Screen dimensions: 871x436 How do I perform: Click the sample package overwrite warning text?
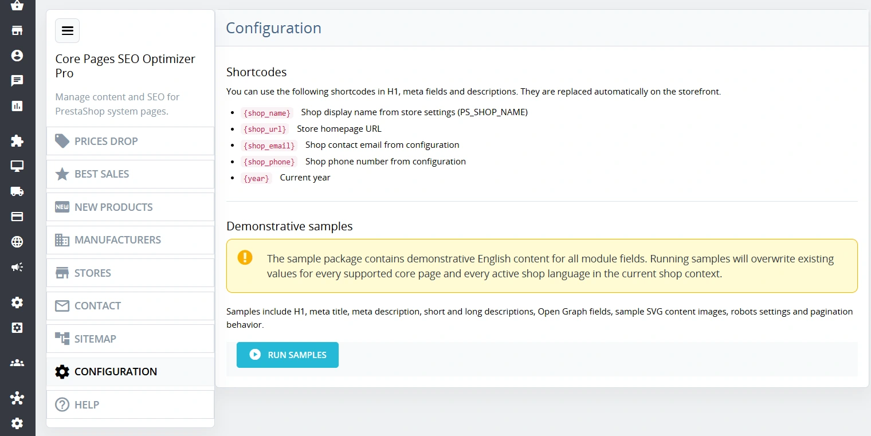pyautogui.click(x=550, y=266)
